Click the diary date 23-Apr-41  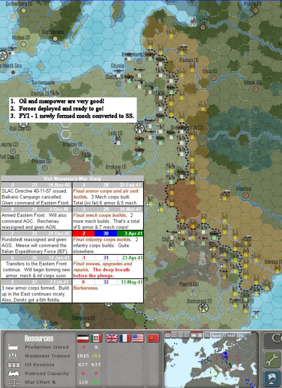(132, 258)
